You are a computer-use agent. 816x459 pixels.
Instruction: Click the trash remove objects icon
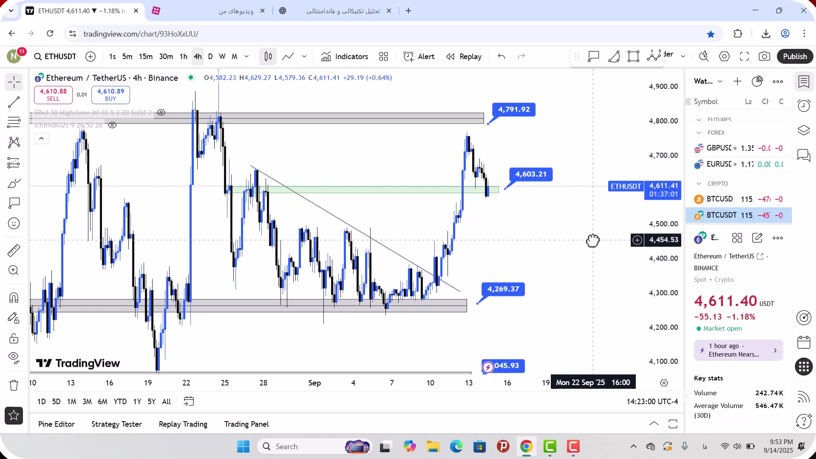(14, 385)
